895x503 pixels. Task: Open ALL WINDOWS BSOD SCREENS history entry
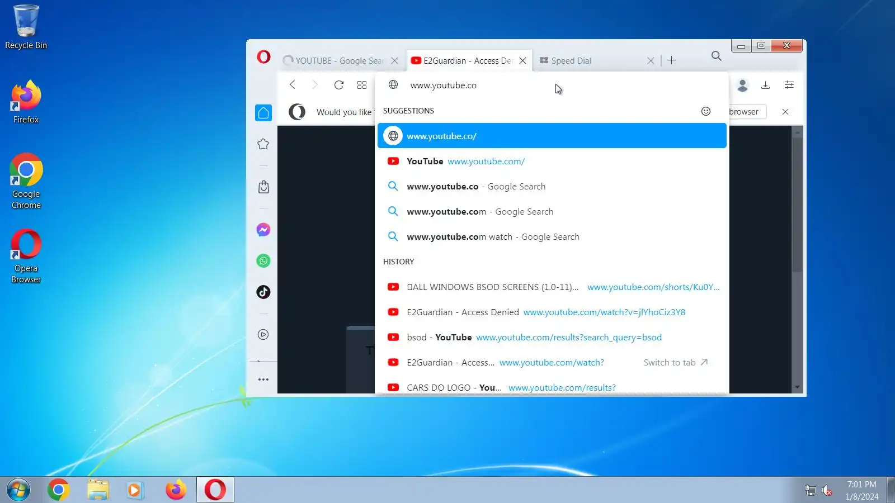552,287
